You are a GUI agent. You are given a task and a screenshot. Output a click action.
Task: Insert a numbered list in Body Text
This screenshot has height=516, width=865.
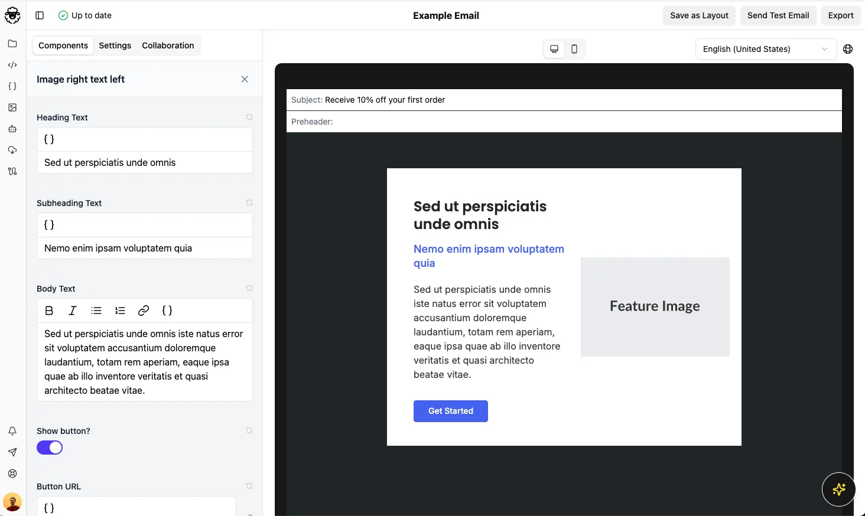120,311
